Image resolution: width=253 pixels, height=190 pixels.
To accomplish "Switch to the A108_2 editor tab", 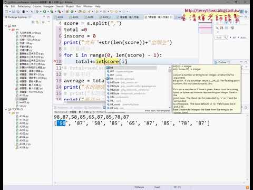I will tap(106, 17).
